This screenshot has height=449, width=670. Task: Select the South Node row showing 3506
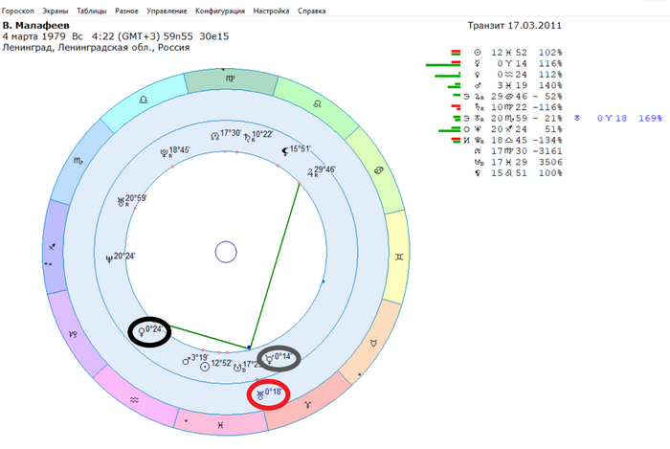click(x=519, y=163)
